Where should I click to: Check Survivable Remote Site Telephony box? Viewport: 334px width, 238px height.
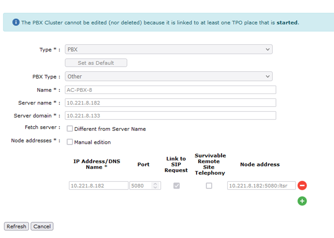[209, 186]
